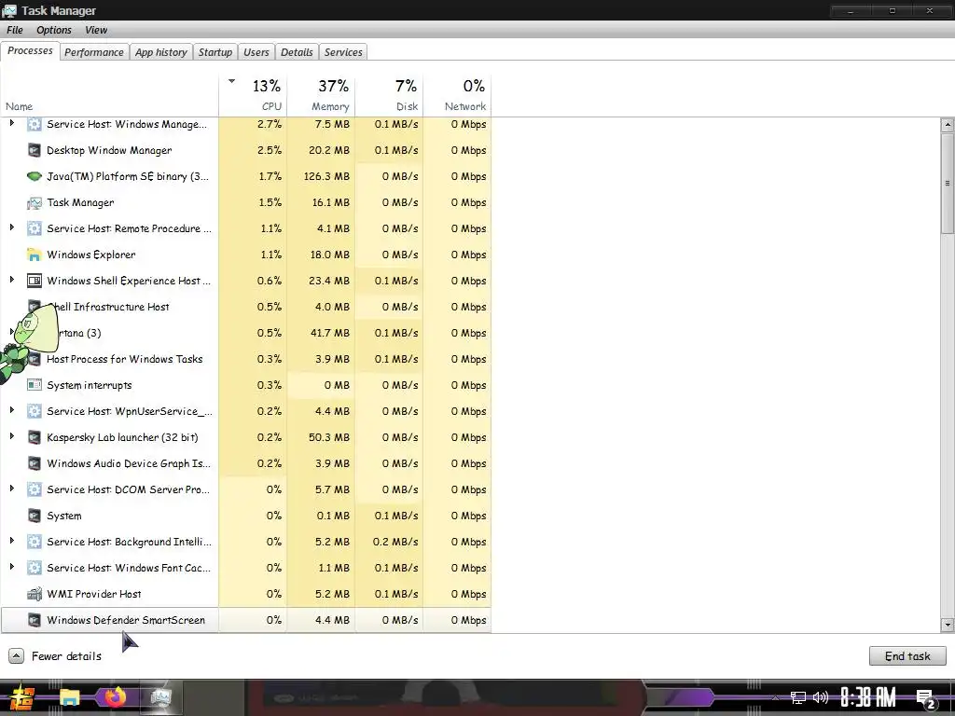
Task: Click the Task Manager process row icon
Action: pos(35,202)
